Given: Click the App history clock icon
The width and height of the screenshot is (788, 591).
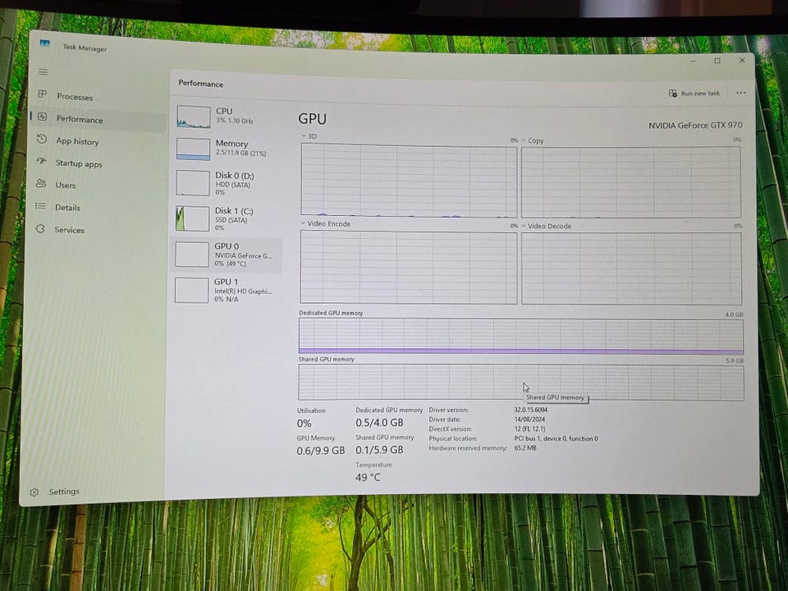Looking at the screenshot, I should tap(42, 140).
